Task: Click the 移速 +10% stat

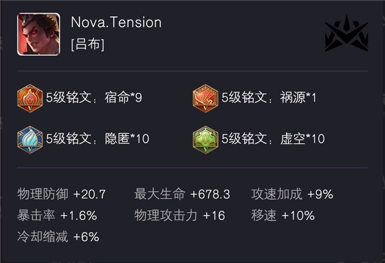Action: click(x=283, y=216)
